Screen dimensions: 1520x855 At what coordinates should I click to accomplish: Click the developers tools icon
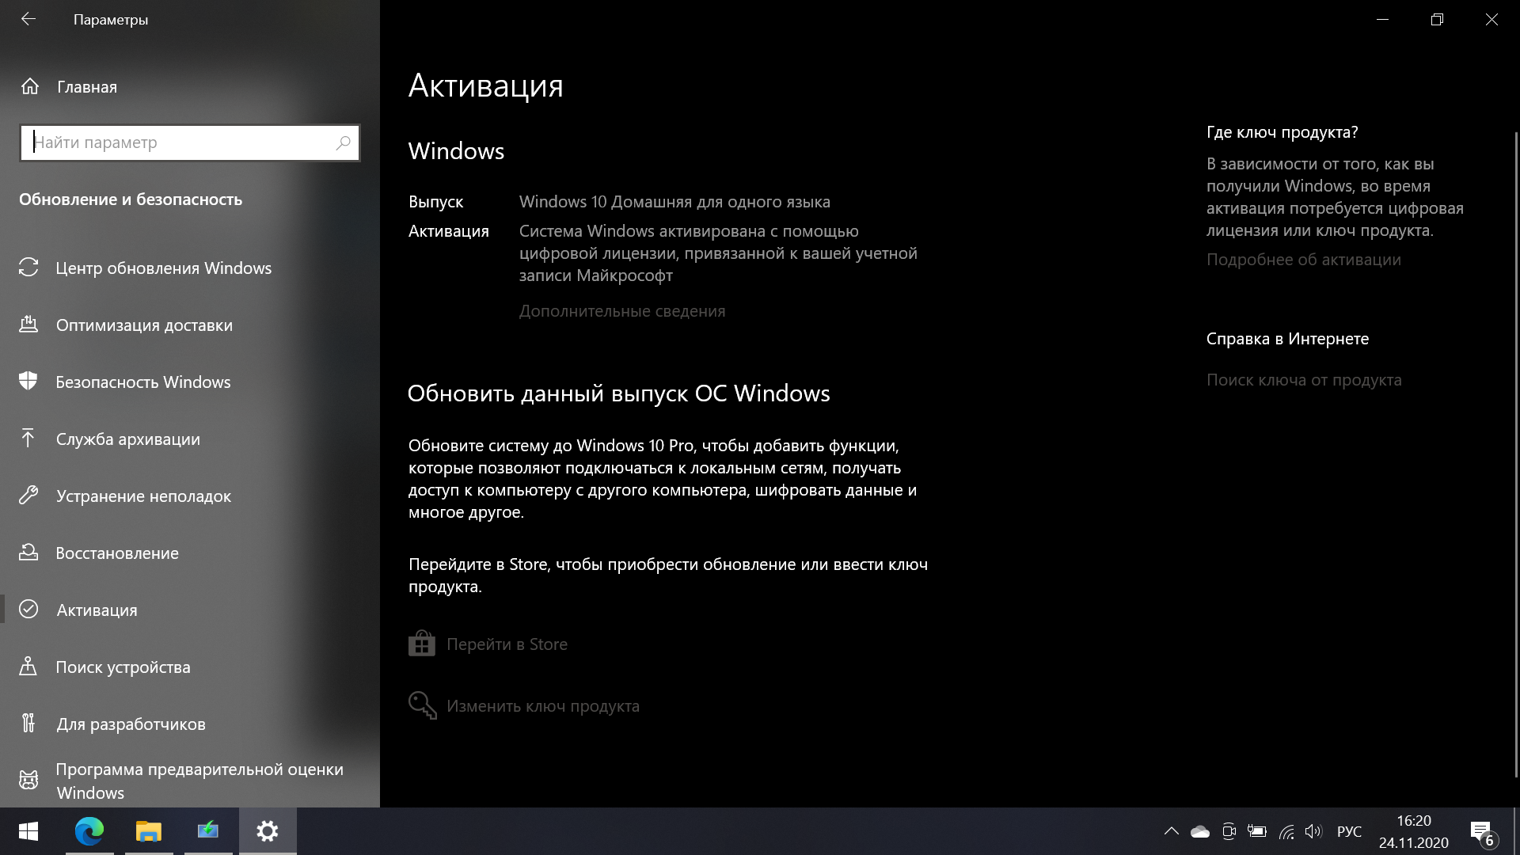coord(28,723)
